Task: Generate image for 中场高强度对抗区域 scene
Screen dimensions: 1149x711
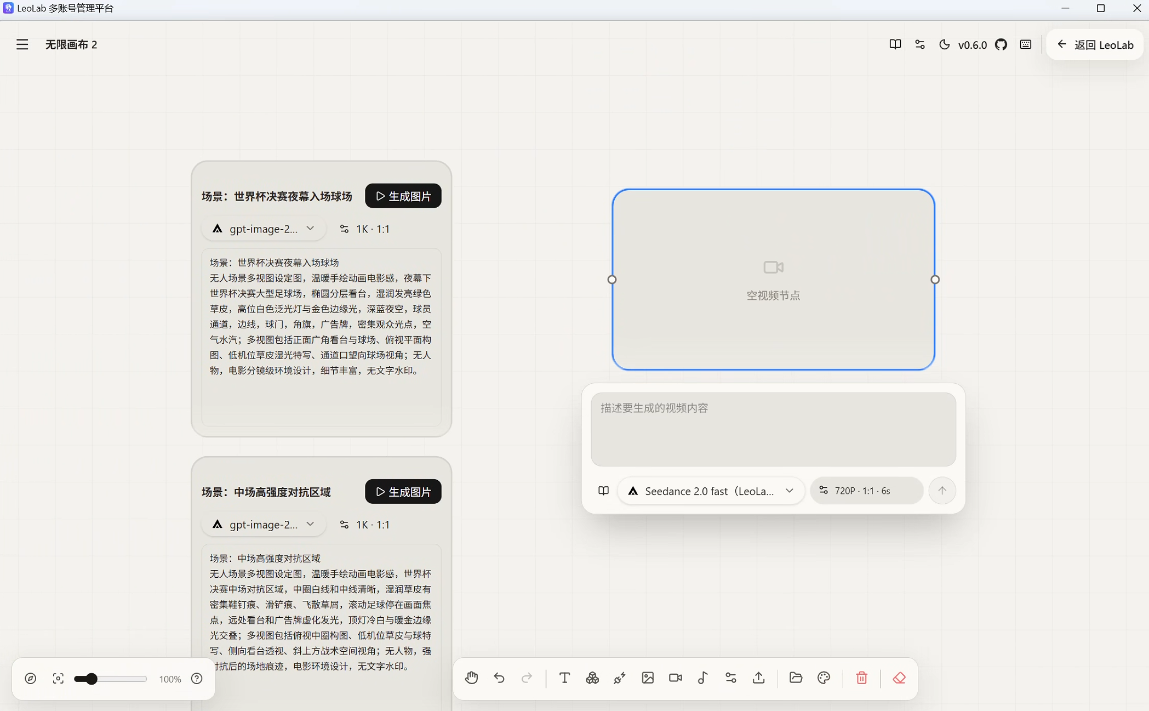Action: pos(403,491)
